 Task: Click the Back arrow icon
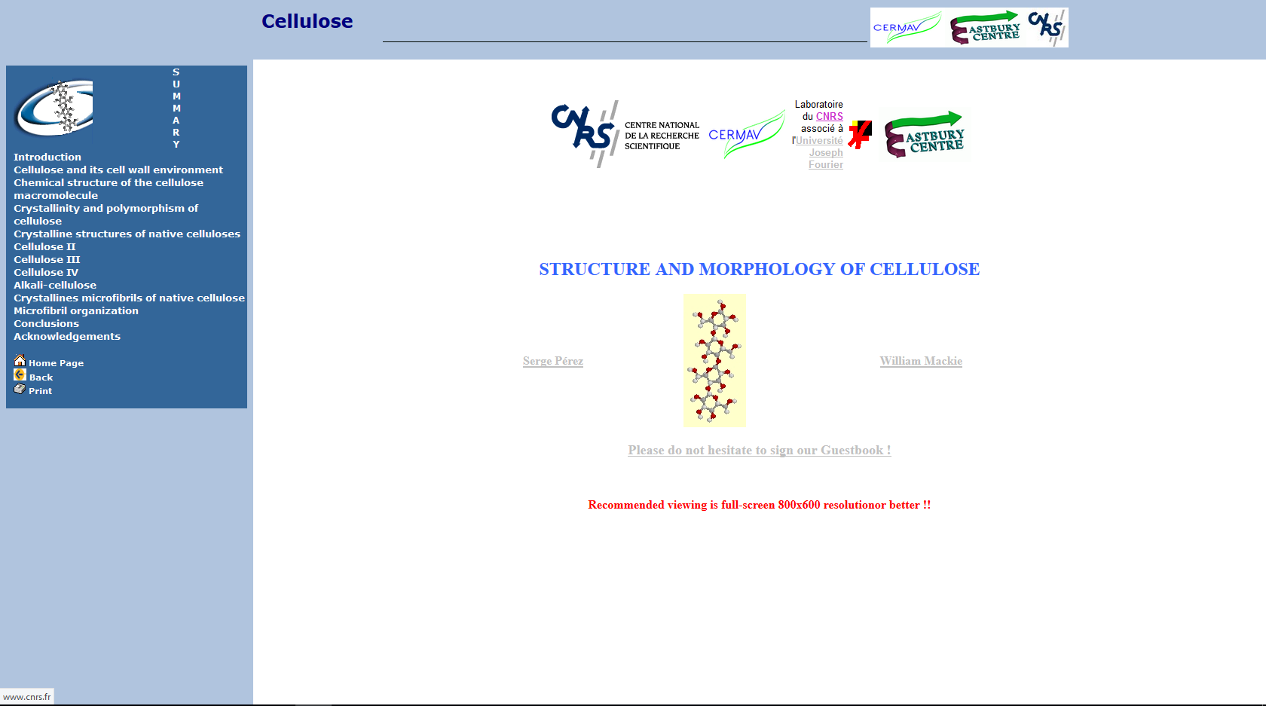point(20,375)
